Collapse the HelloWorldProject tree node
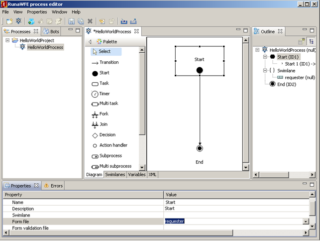Image resolution: width=320 pixels, height=241 pixels. point(7,40)
